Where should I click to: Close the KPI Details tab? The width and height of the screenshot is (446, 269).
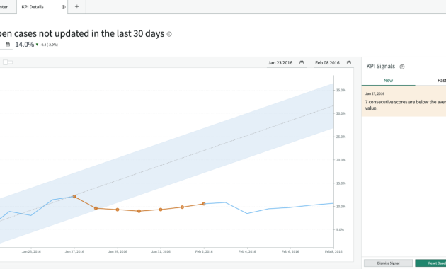(64, 7)
